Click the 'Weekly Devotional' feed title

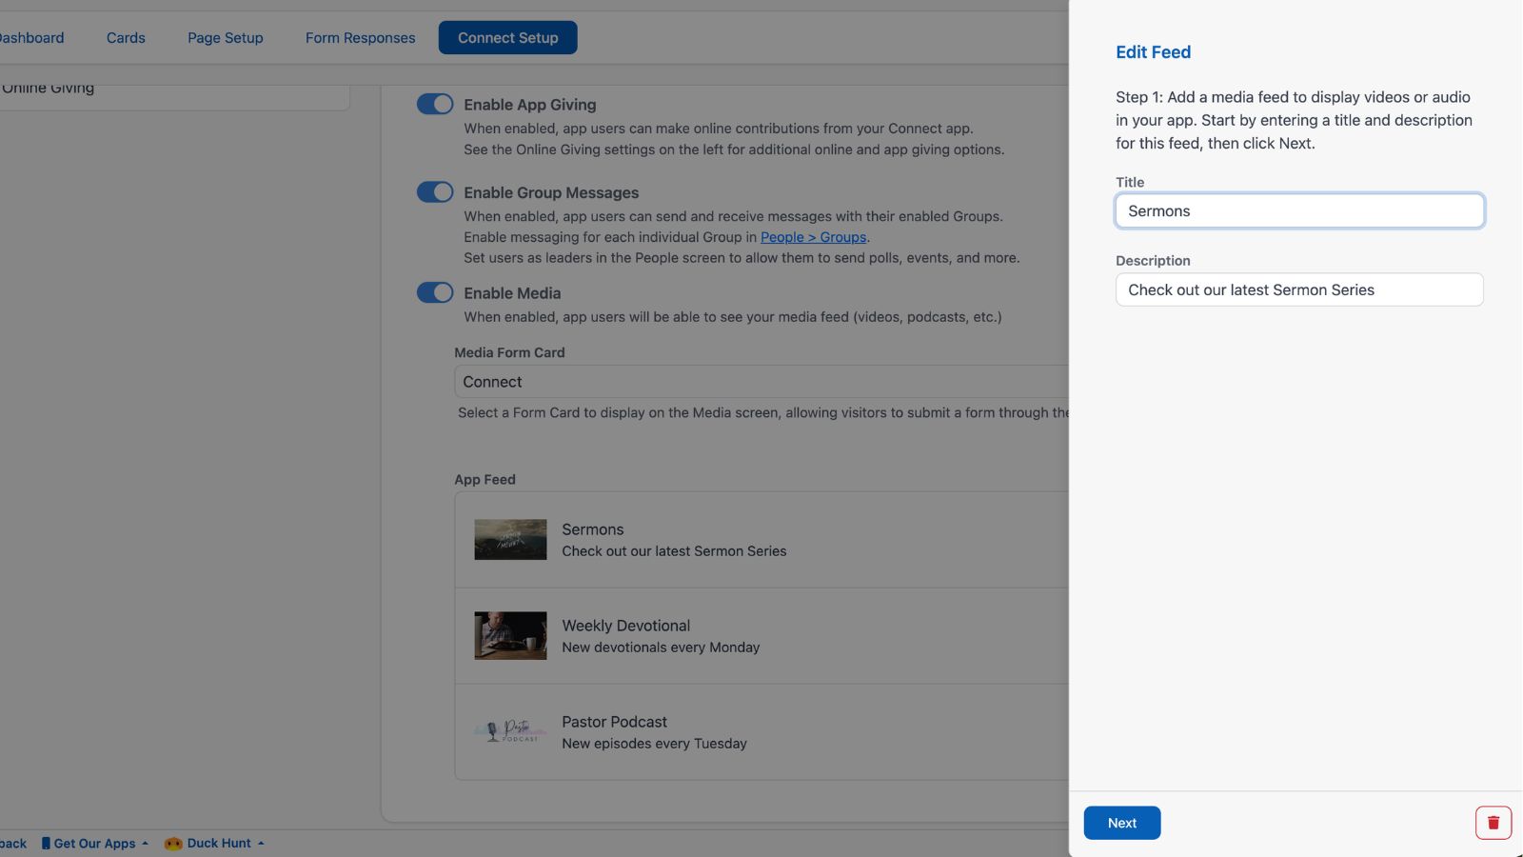[625, 626]
